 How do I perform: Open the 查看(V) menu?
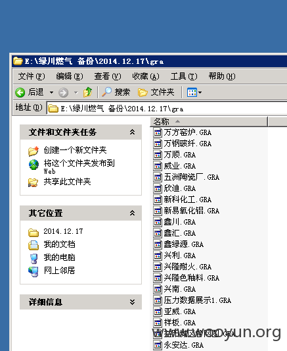(108, 76)
